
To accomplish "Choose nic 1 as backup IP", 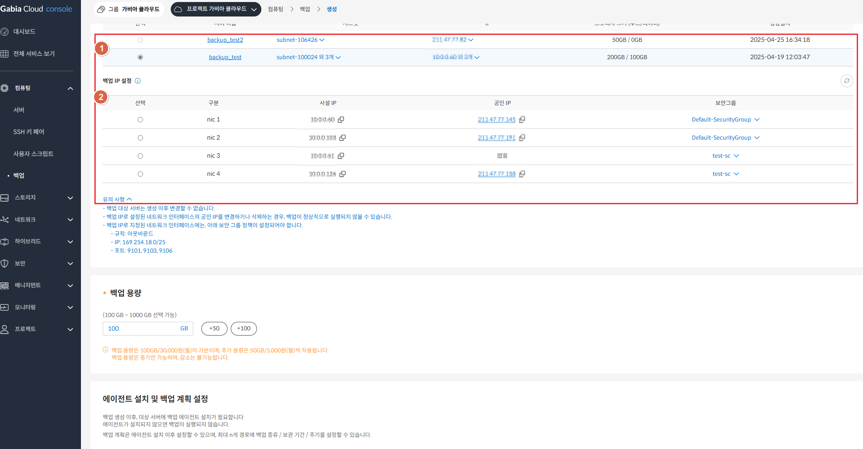I will coord(140,119).
